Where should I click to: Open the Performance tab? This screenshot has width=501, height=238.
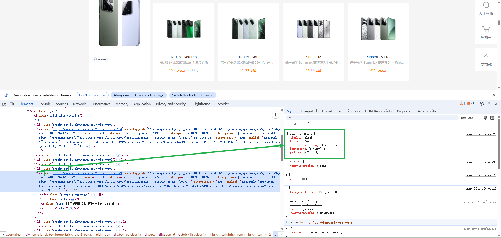101,104
